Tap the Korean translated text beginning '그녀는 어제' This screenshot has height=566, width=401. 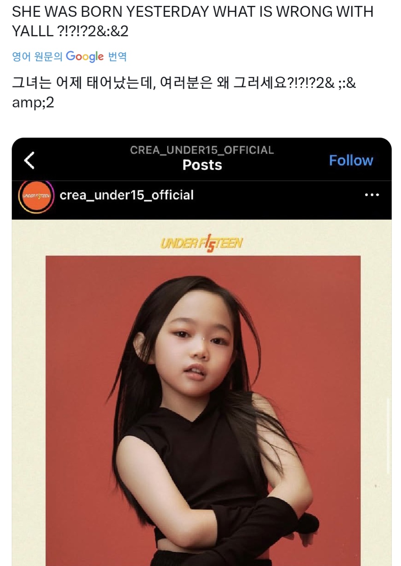[x=184, y=92]
